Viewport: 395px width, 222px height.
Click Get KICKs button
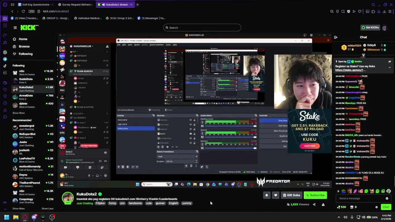[370, 27]
